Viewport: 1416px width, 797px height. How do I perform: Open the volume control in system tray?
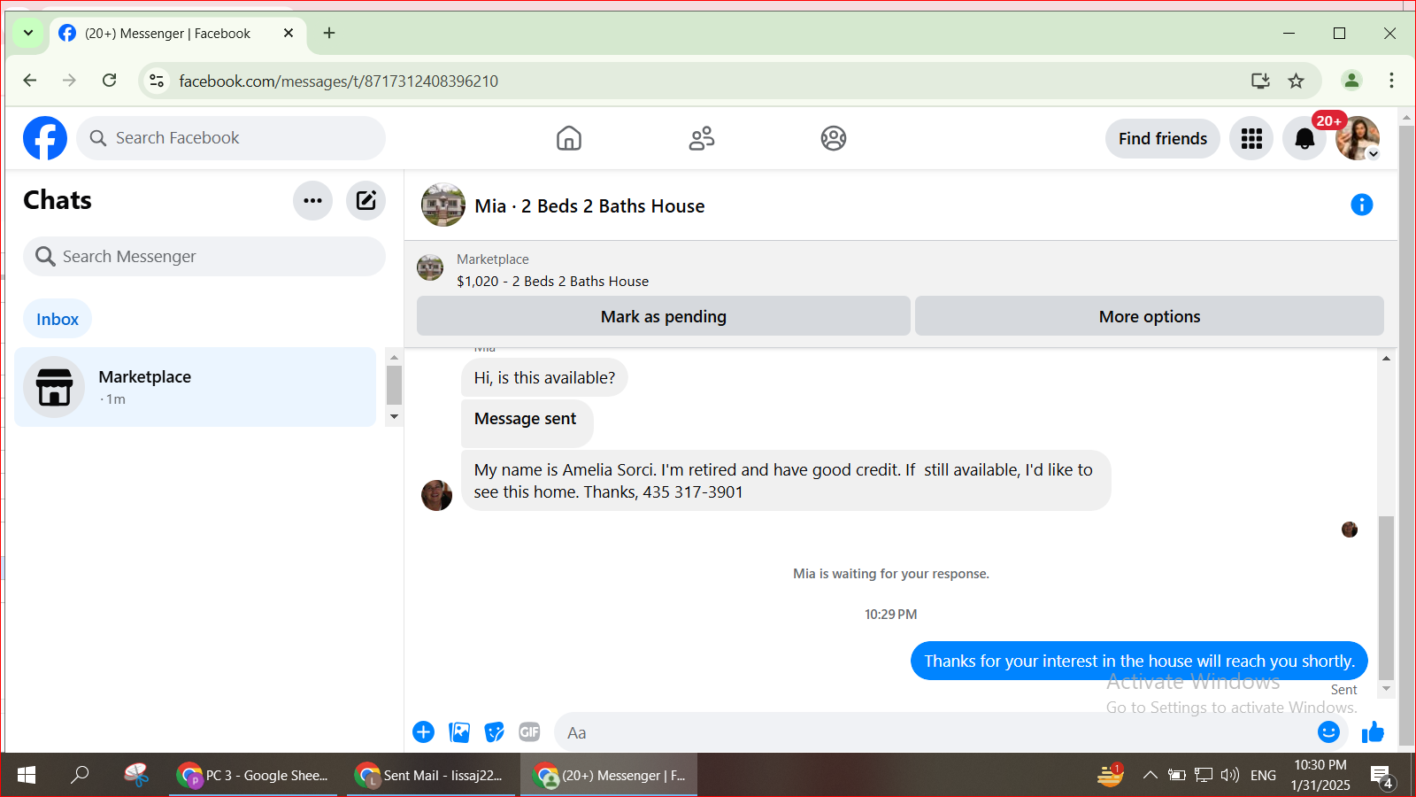pos(1229,775)
